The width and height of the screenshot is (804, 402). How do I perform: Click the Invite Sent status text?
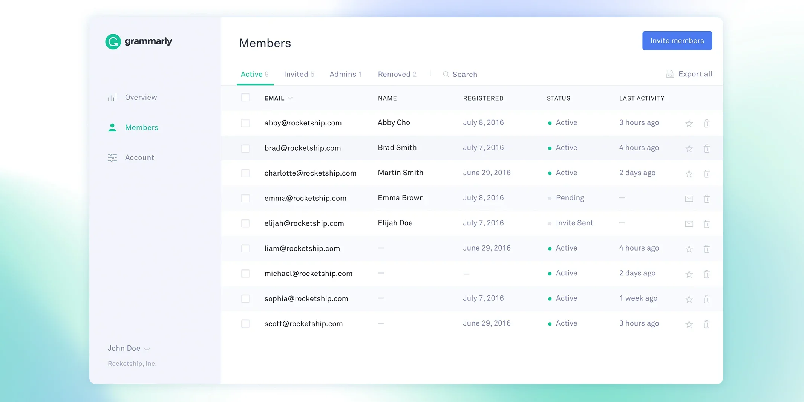(x=574, y=223)
